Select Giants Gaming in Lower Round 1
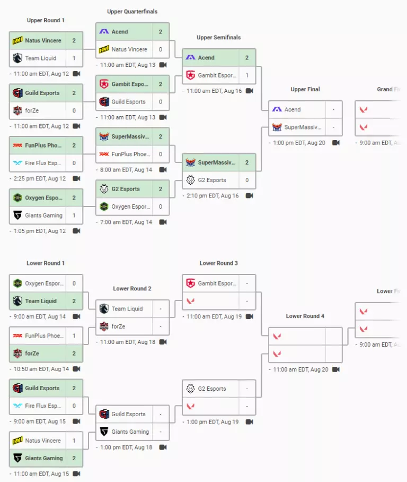This screenshot has width=407, height=482. (x=44, y=458)
